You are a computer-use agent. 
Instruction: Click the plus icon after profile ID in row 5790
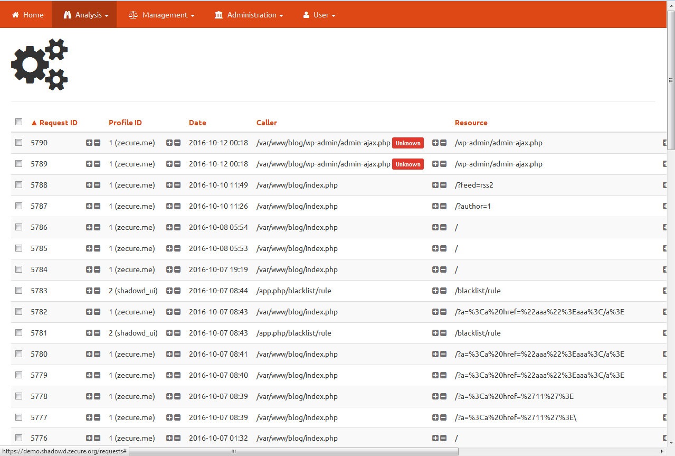coord(169,143)
